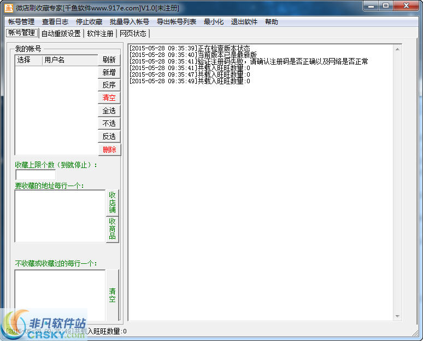Maximize the window using title bar button
The height and width of the screenshot is (341, 423).
point(386,5)
